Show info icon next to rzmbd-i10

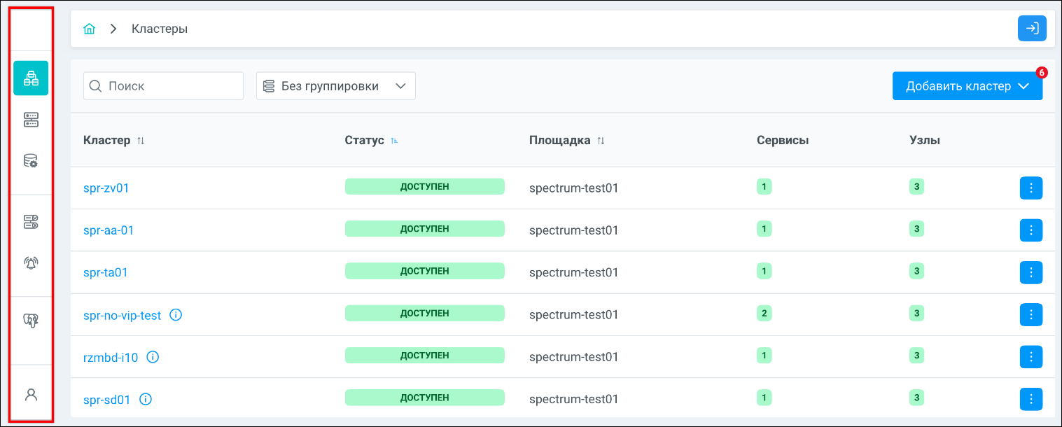click(153, 357)
